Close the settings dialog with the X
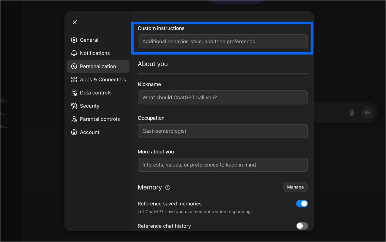Image resolution: width=386 pixels, height=242 pixels. click(74, 22)
